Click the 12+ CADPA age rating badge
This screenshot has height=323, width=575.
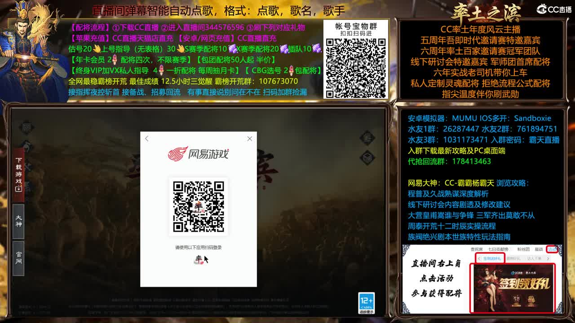click(367, 304)
